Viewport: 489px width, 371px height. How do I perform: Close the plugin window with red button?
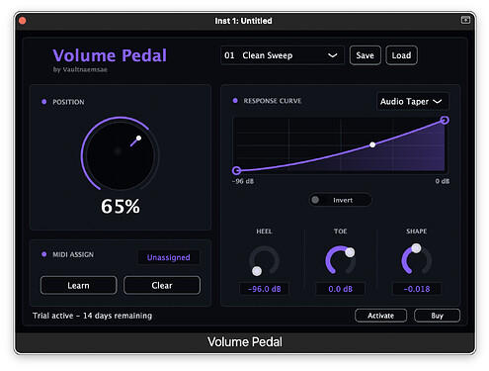click(x=23, y=21)
